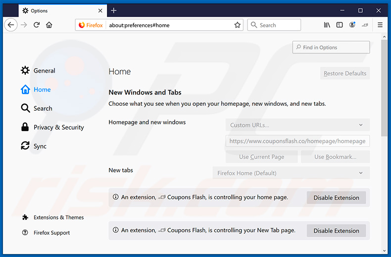Reload the current page

point(37,25)
